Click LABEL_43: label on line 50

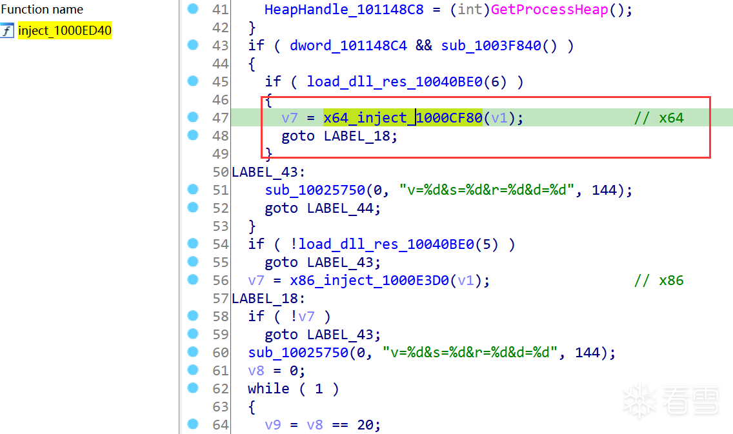(268, 172)
